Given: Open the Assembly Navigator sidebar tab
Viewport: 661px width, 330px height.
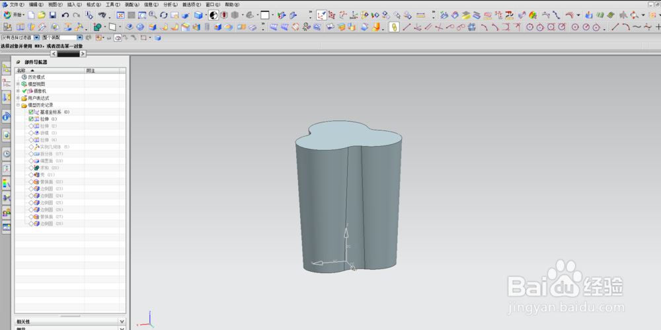Looking at the screenshot, I should (7, 68).
